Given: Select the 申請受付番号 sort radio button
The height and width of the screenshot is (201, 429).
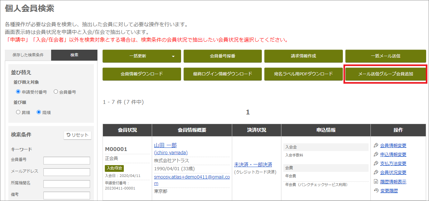Looking at the screenshot, I should (18, 92).
